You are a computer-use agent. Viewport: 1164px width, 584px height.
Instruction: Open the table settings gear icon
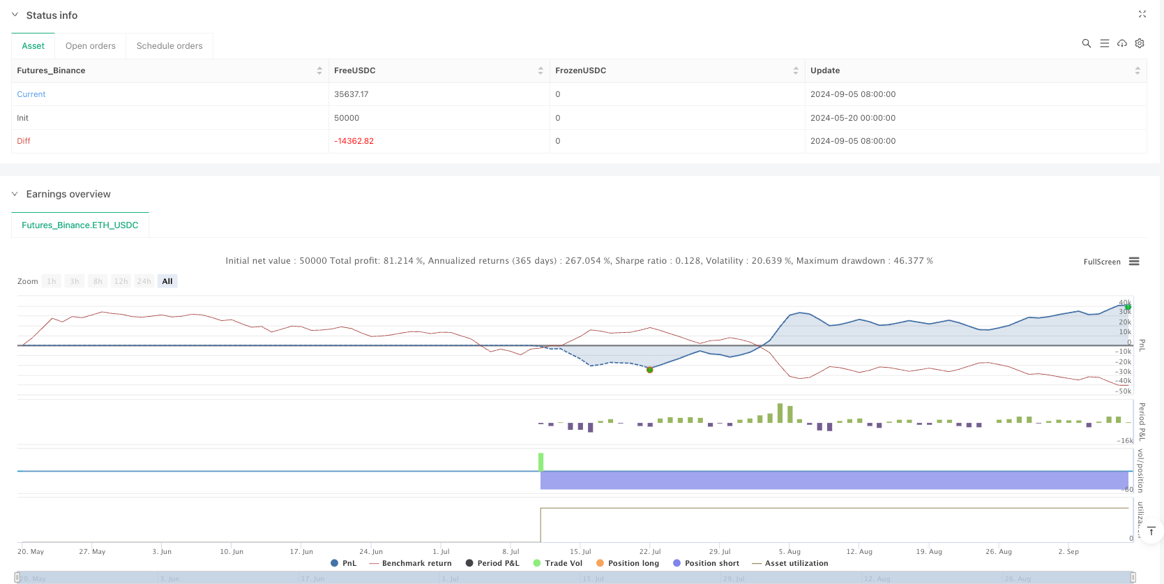click(x=1140, y=43)
